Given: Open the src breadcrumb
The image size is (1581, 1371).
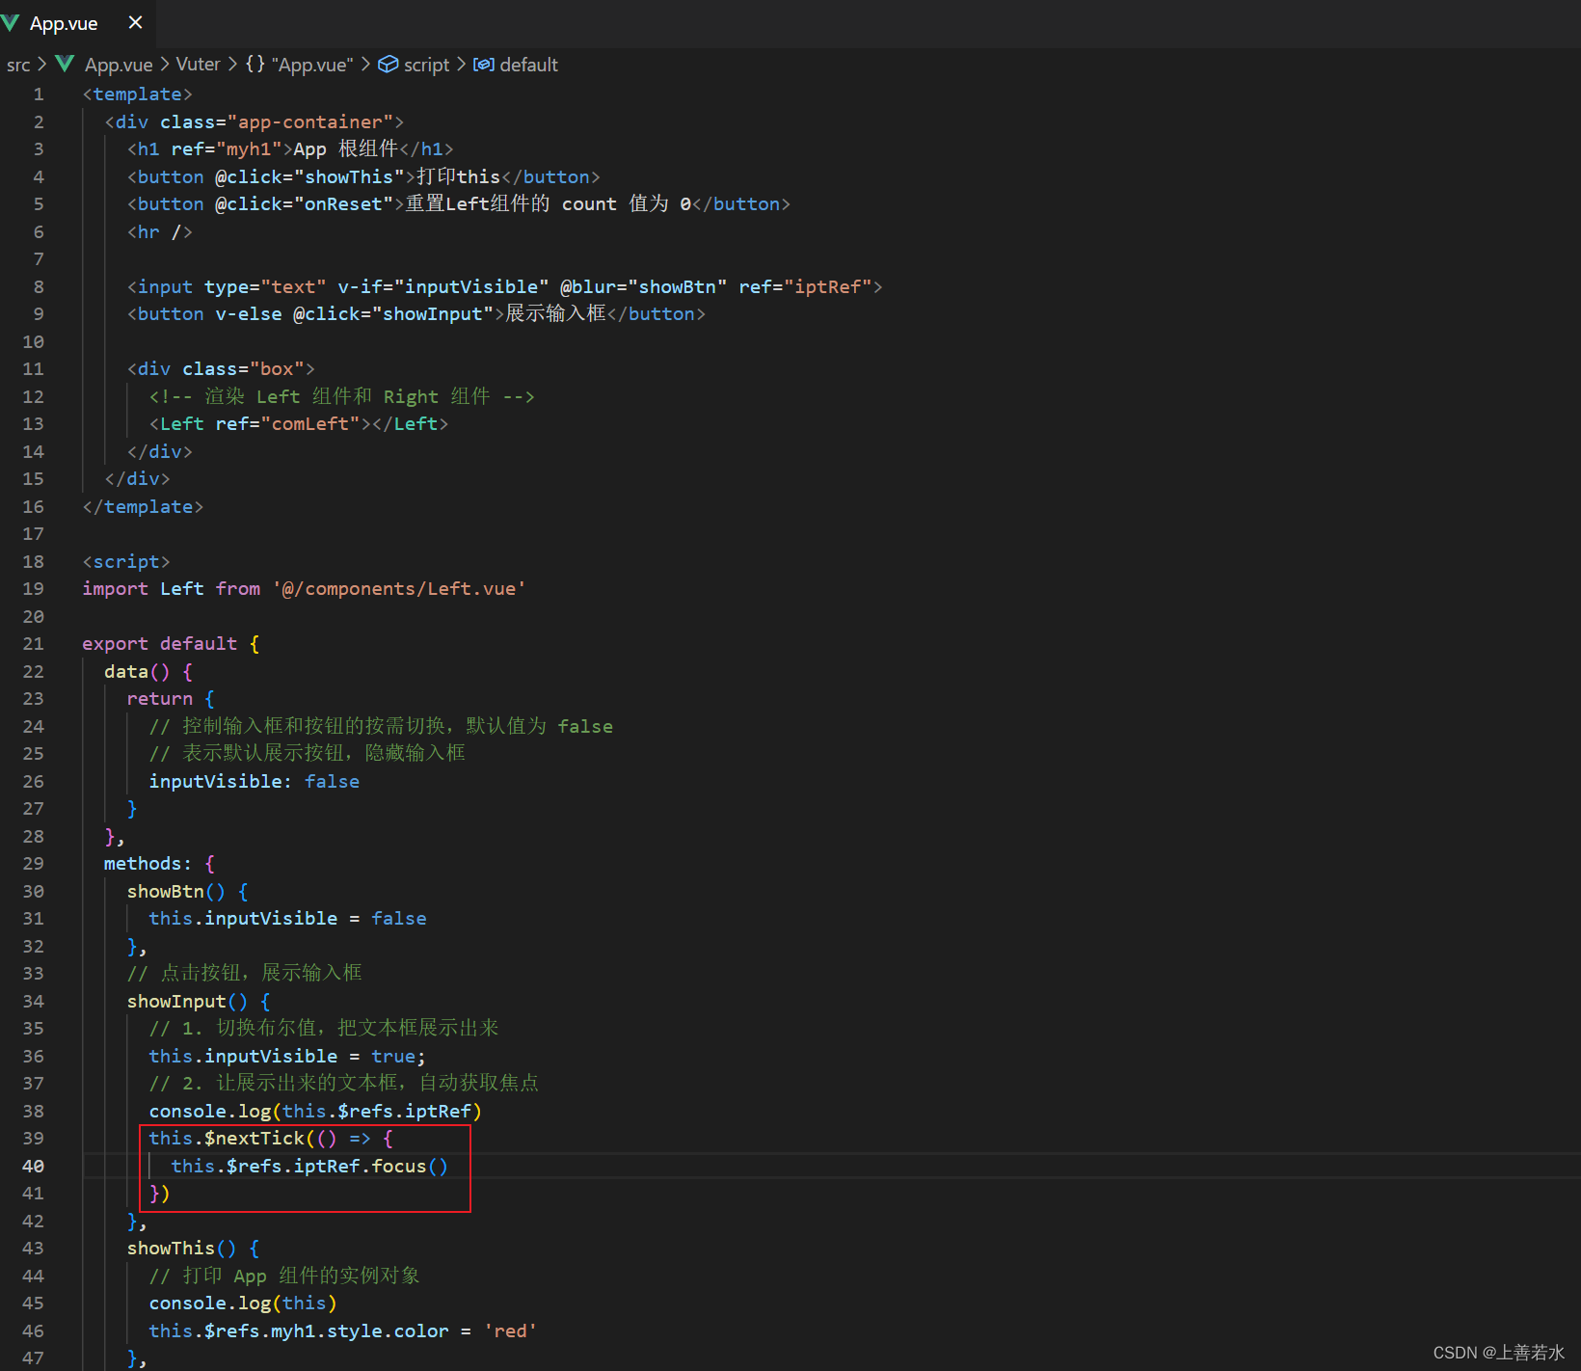Looking at the screenshot, I should (x=18, y=65).
